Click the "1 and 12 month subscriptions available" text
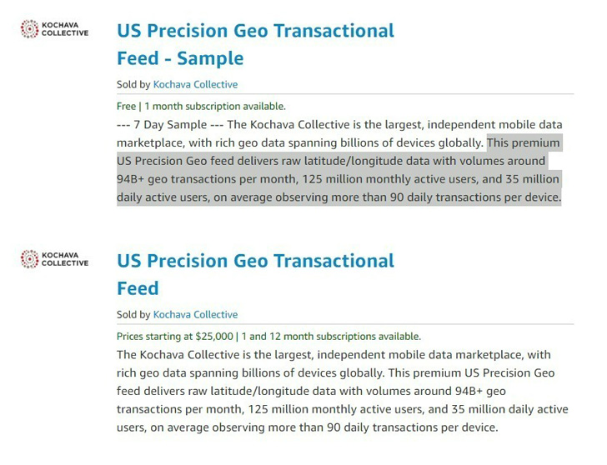Screen dimensions: 607x465 point(331,336)
